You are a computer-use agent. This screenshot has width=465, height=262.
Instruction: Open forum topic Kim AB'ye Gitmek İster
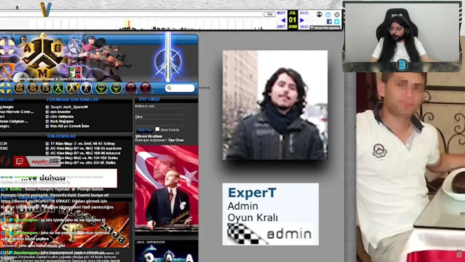pos(70,126)
